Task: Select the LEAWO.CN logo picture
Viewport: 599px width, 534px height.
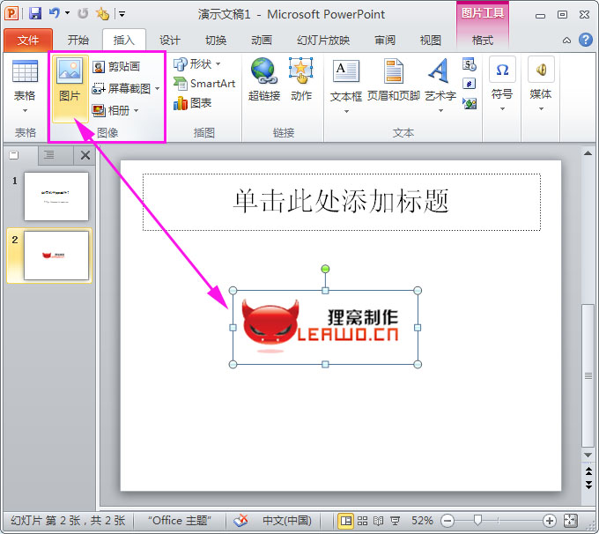Action: click(325, 327)
